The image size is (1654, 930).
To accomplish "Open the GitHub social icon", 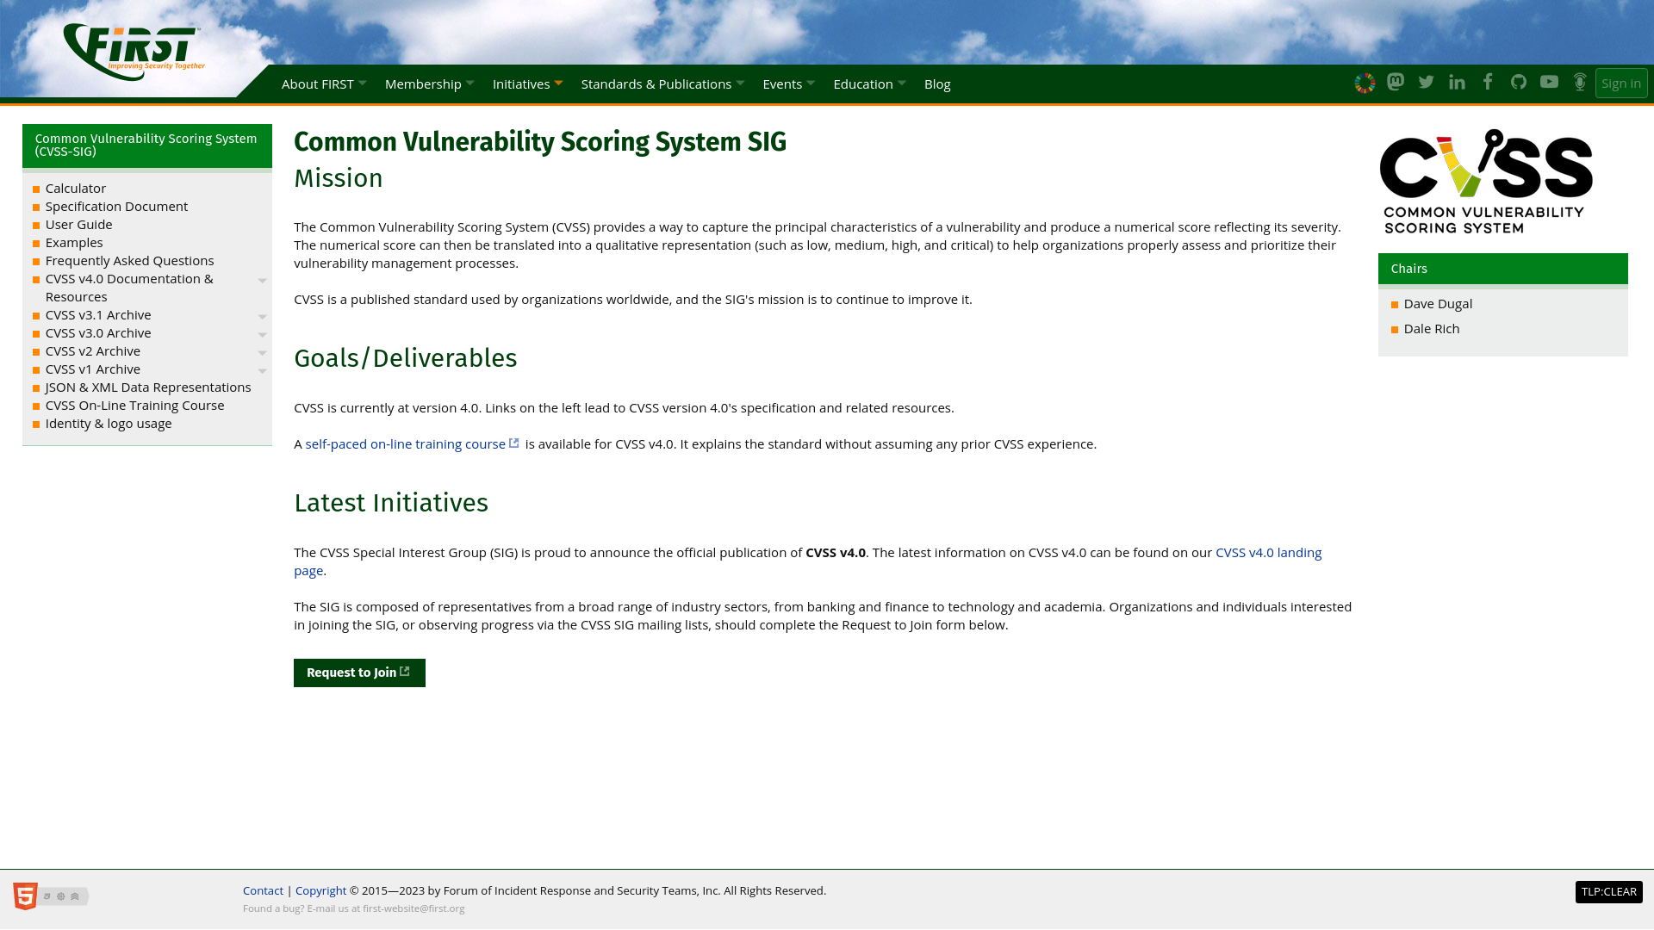I will 1519,82.
